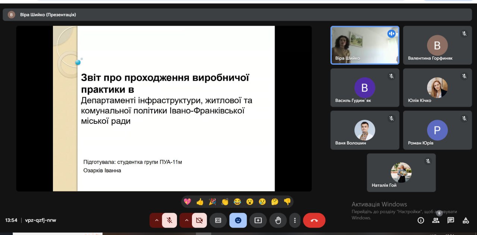Open the activities icon
The width and height of the screenshot is (477, 235).
coord(465,220)
